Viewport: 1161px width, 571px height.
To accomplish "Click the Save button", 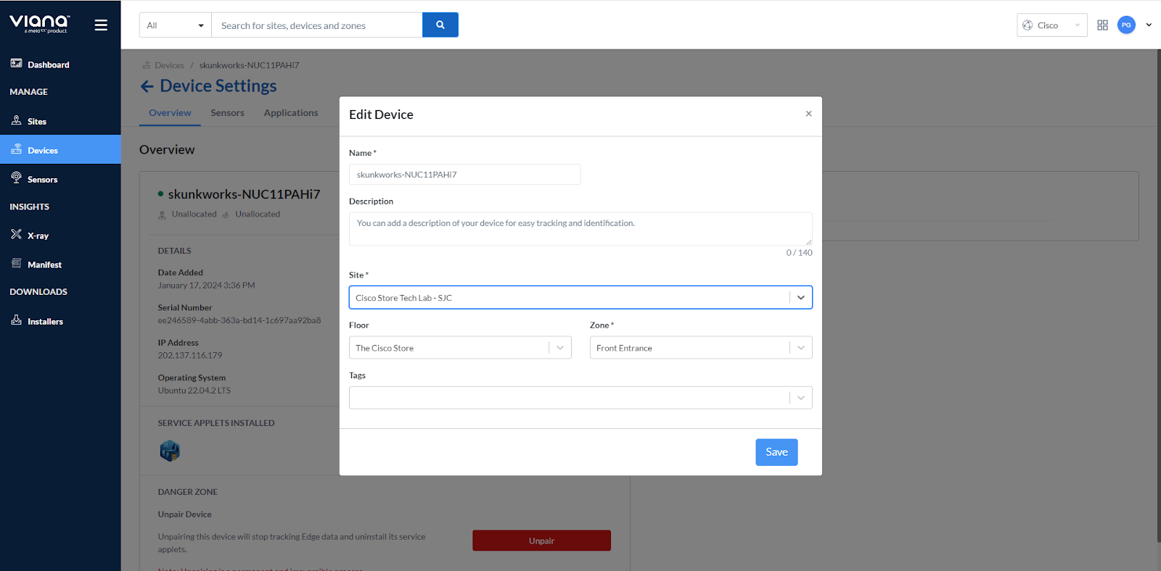I will 776,452.
